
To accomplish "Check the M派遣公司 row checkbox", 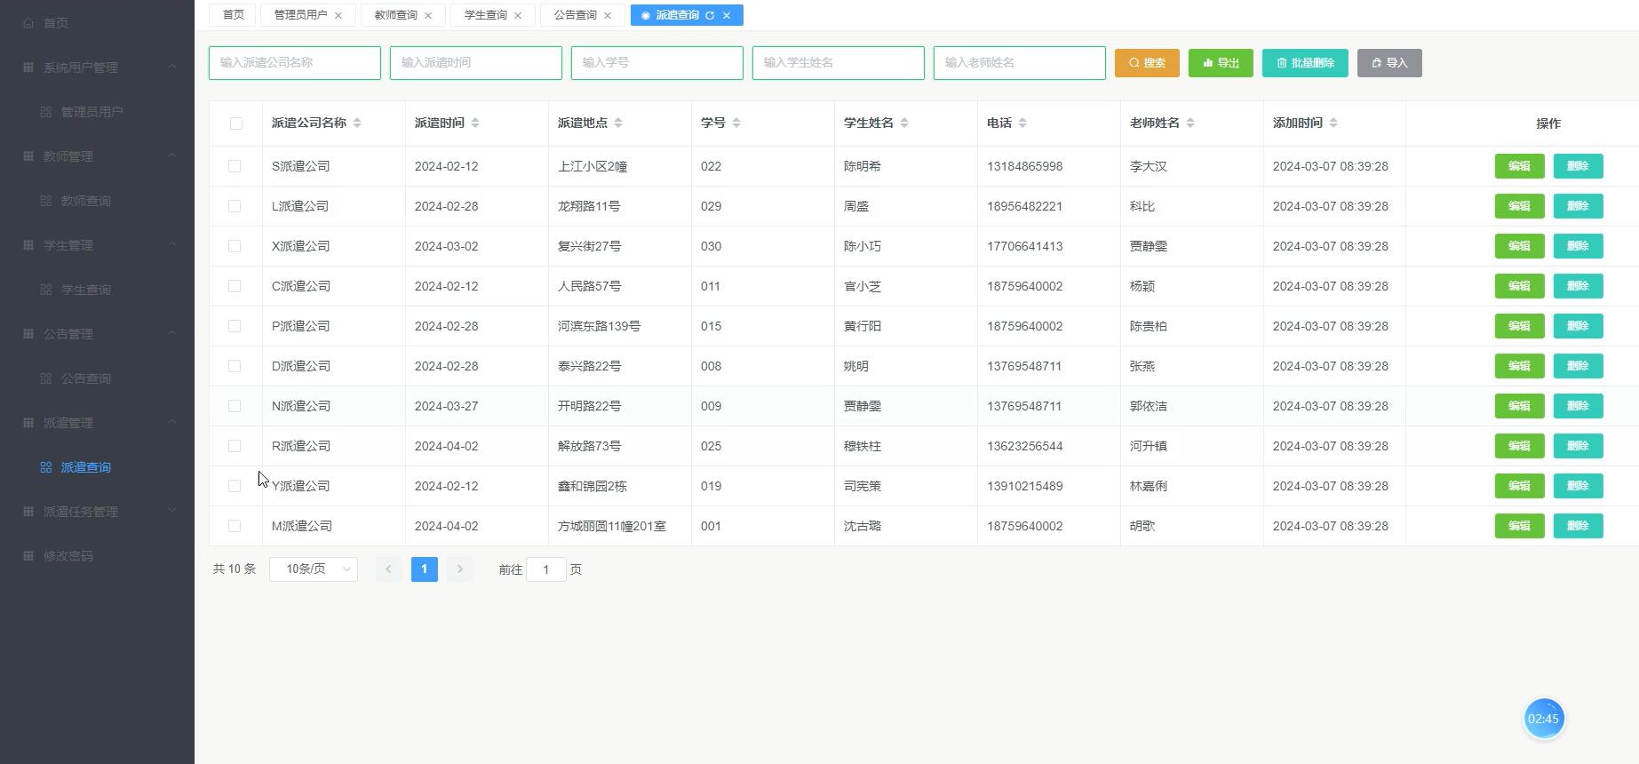I will tap(235, 526).
